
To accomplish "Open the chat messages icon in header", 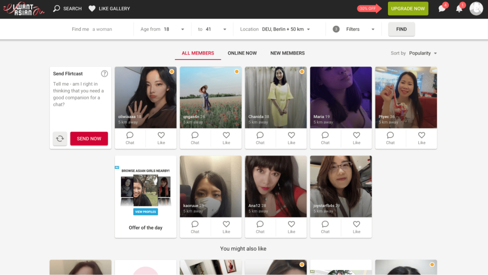I will (442, 9).
